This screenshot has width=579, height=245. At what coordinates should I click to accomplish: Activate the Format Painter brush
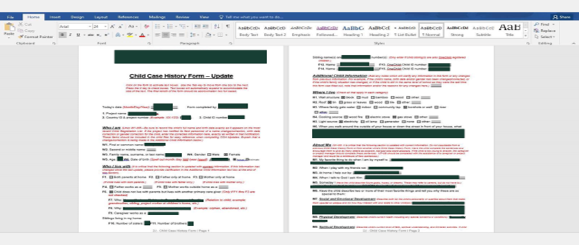pyautogui.click(x=21, y=37)
